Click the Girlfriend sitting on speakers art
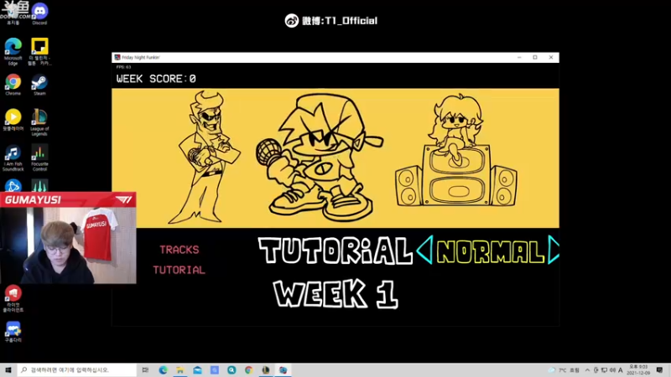 point(456,151)
